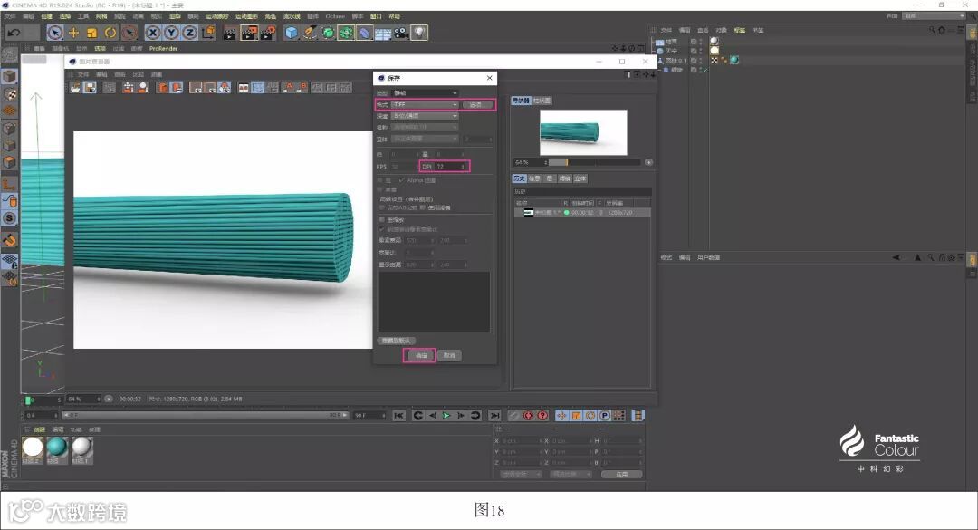Click the green generator object icon
Viewport: 978px width, 530px height.
click(328, 33)
